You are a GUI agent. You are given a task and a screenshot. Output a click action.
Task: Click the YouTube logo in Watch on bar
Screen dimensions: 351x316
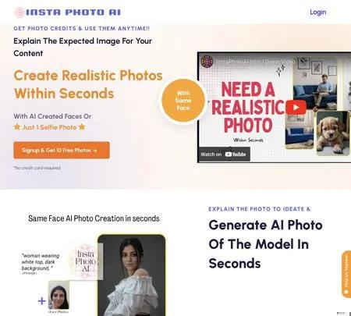coord(236,154)
